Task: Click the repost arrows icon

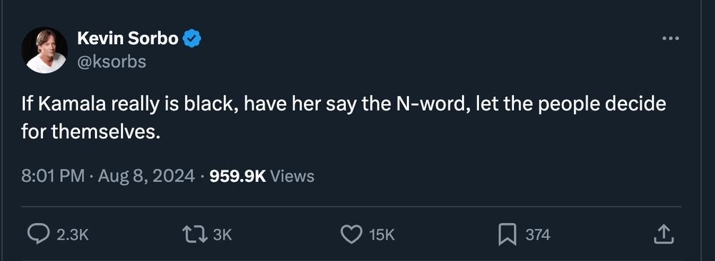Action: (195, 235)
